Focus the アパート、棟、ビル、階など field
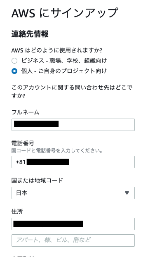Image resolution: width=162 pixels, height=257 pixels. (x=73, y=240)
